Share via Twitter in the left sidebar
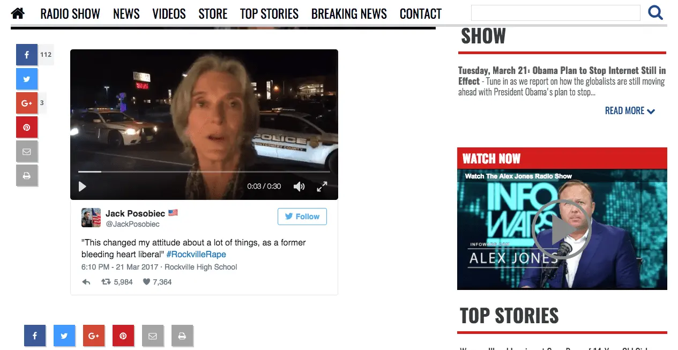The image size is (678, 350). (x=27, y=79)
